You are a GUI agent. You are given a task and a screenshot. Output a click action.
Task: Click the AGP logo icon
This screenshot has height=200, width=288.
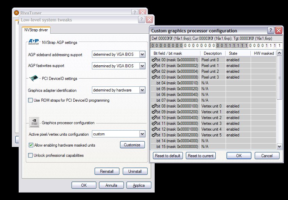pos(34,42)
